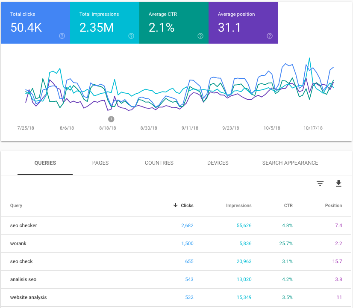The image size is (353, 308).
Task: Switch to the Pages tab
Action: 100,163
